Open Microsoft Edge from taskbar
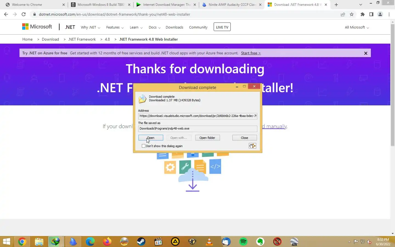 coord(90,242)
